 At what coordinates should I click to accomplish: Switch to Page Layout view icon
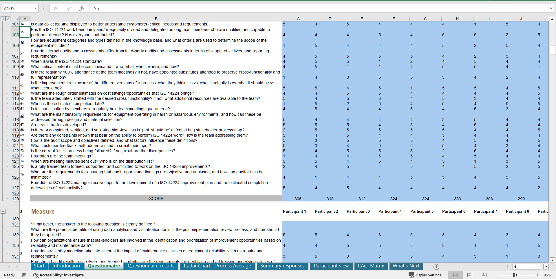(x=470, y=275)
